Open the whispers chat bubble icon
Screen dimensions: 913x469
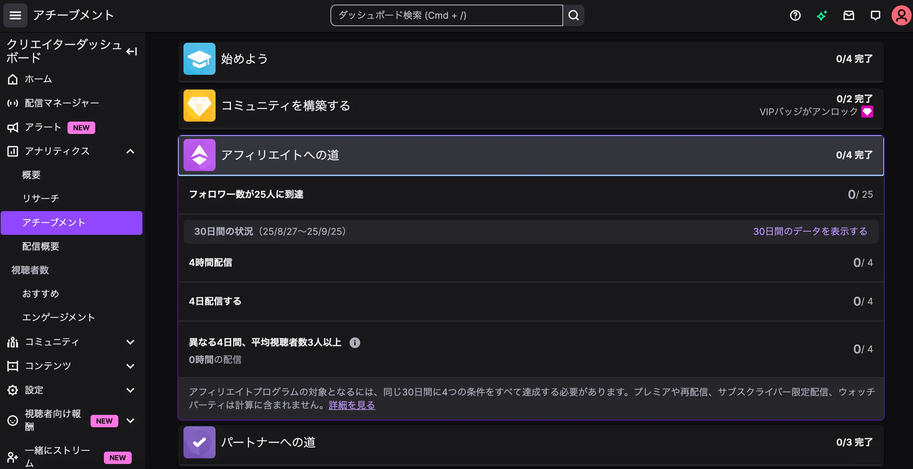pyautogui.click(x=875, y=15)
